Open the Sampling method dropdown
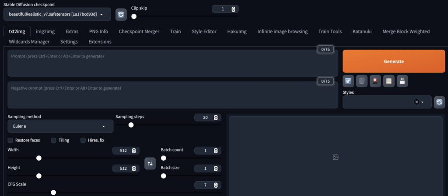This screenshot has height=196, width=448. coord(60,126)
